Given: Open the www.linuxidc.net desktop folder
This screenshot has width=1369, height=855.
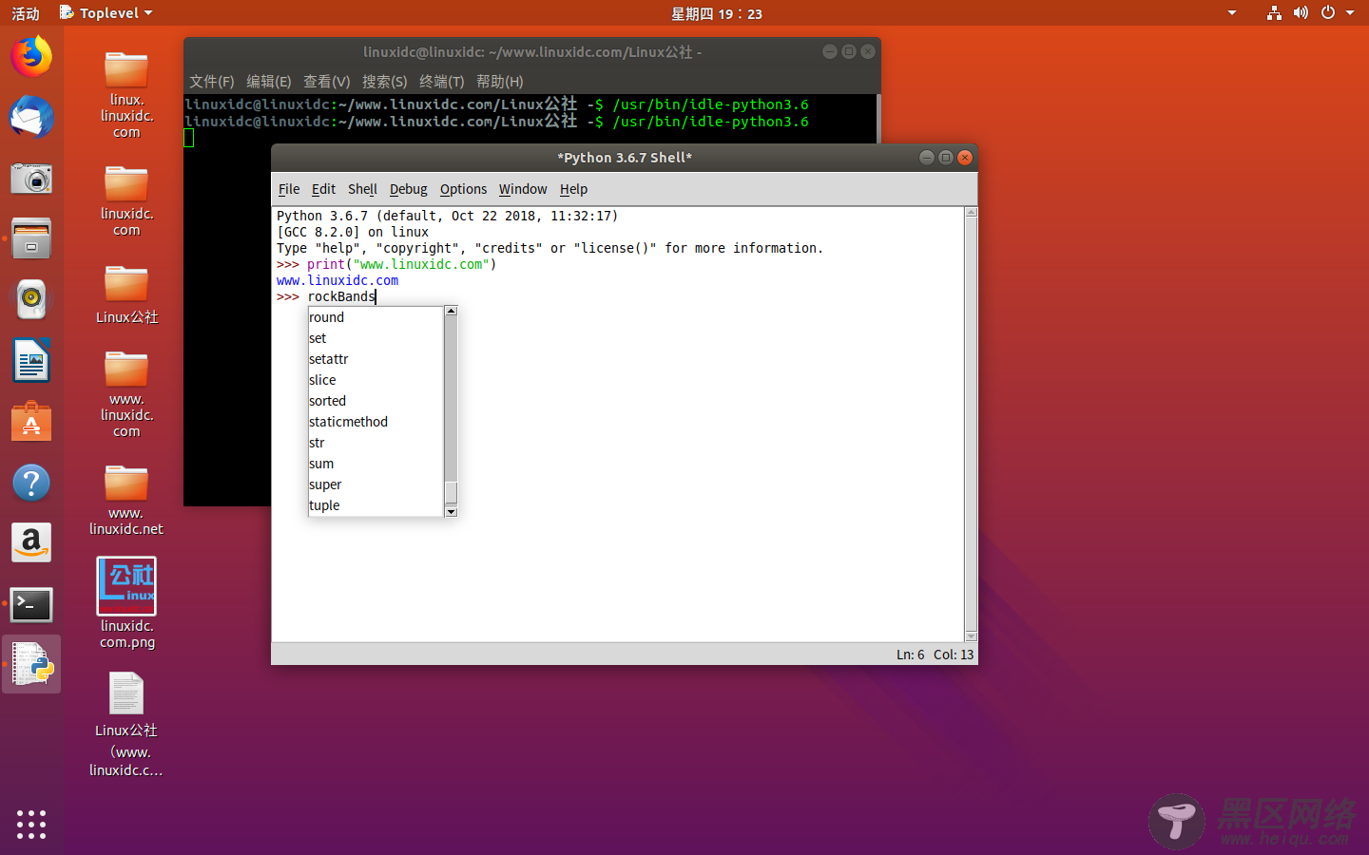Looking at the screenshot, I should pos(126,500).
